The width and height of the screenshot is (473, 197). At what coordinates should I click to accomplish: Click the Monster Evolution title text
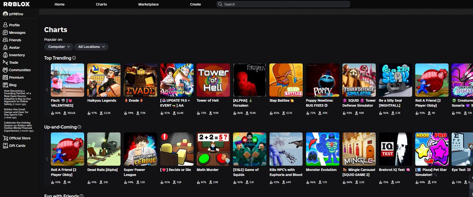tap(321, 170)
